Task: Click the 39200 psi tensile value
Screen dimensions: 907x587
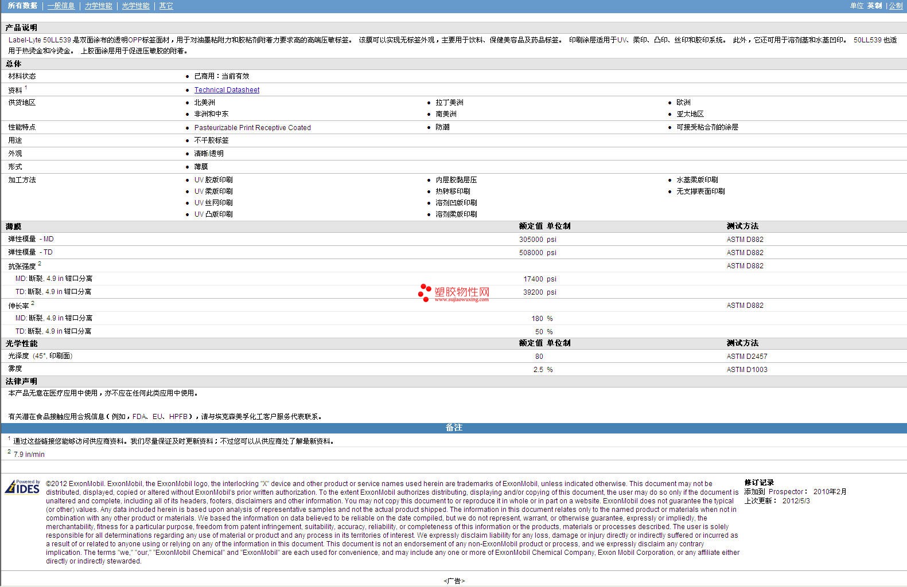Action: 540,292
